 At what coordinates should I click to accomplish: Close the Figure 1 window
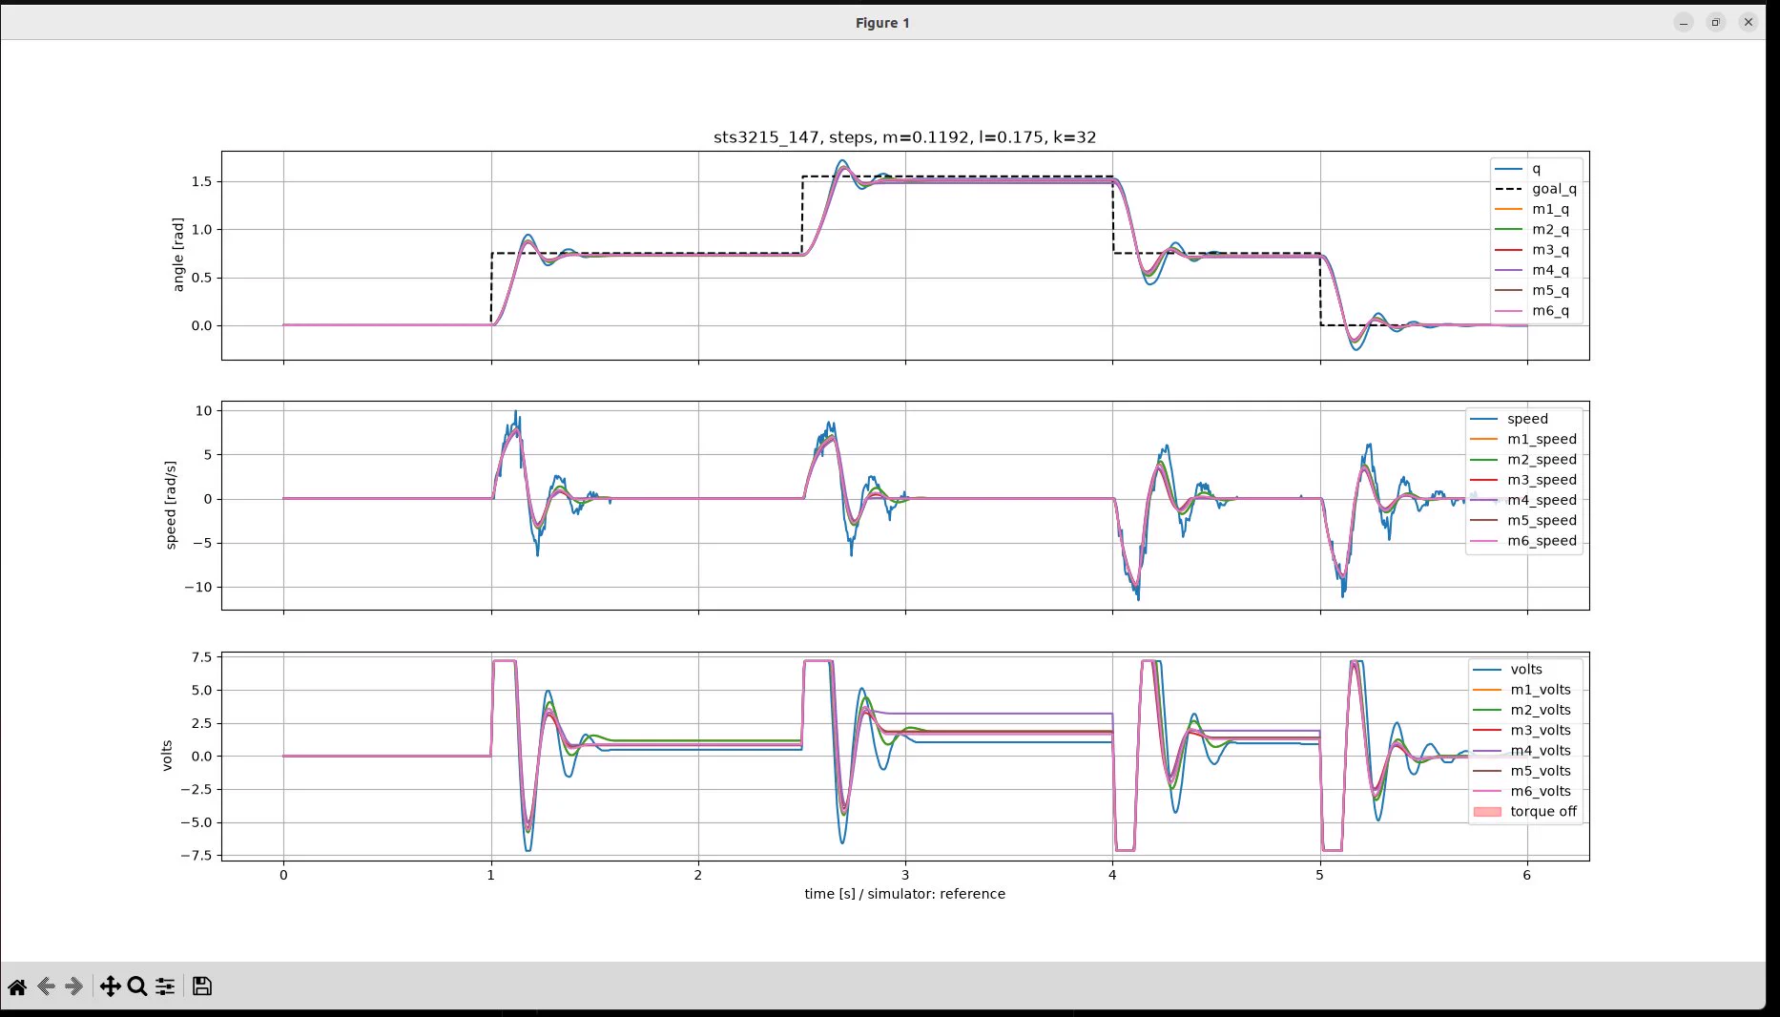coord(1749,23)
